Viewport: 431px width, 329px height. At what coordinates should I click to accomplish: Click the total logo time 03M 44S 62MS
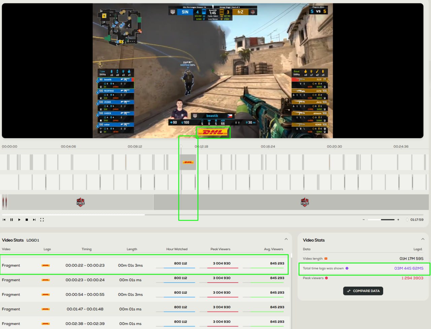[409, 268]
